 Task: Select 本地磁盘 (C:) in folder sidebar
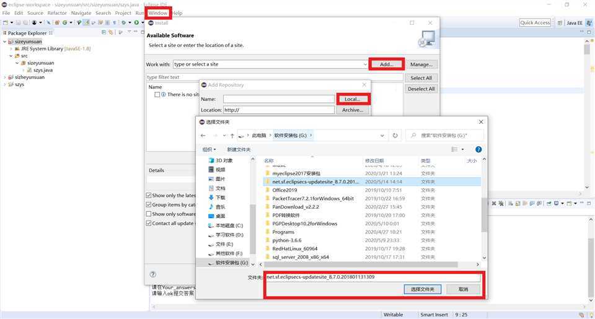(226, 225)
